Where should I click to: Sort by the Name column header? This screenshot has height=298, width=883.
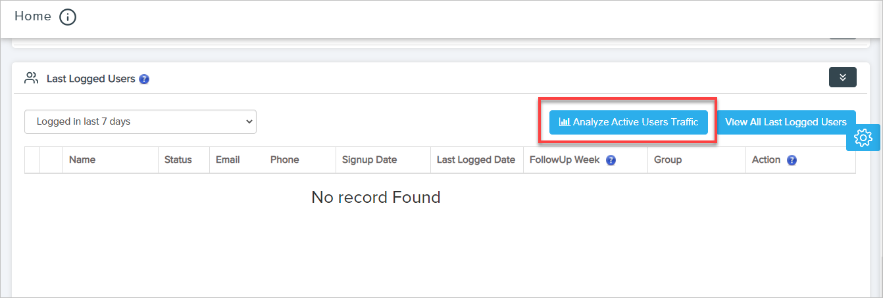(x=82, y=160)
